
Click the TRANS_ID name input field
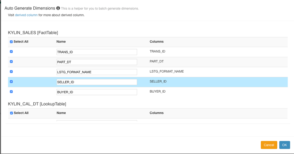coord(97,52)
